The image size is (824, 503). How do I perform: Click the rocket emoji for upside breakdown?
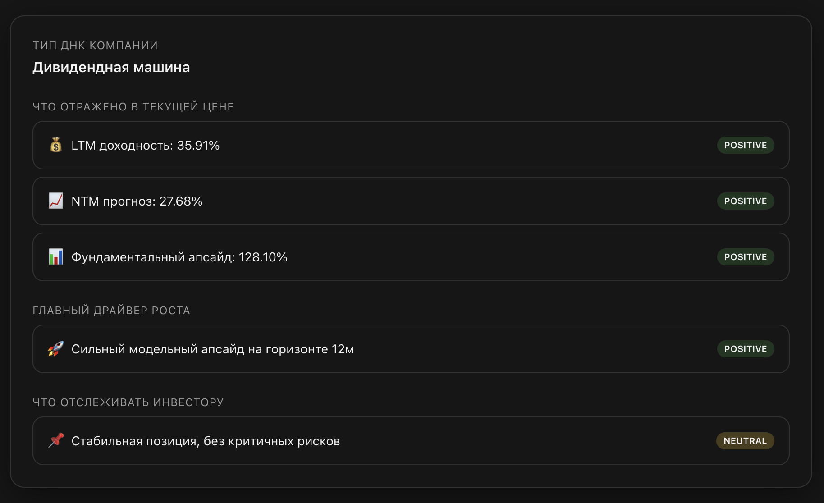pyautogui.click(x=55, y=349)
